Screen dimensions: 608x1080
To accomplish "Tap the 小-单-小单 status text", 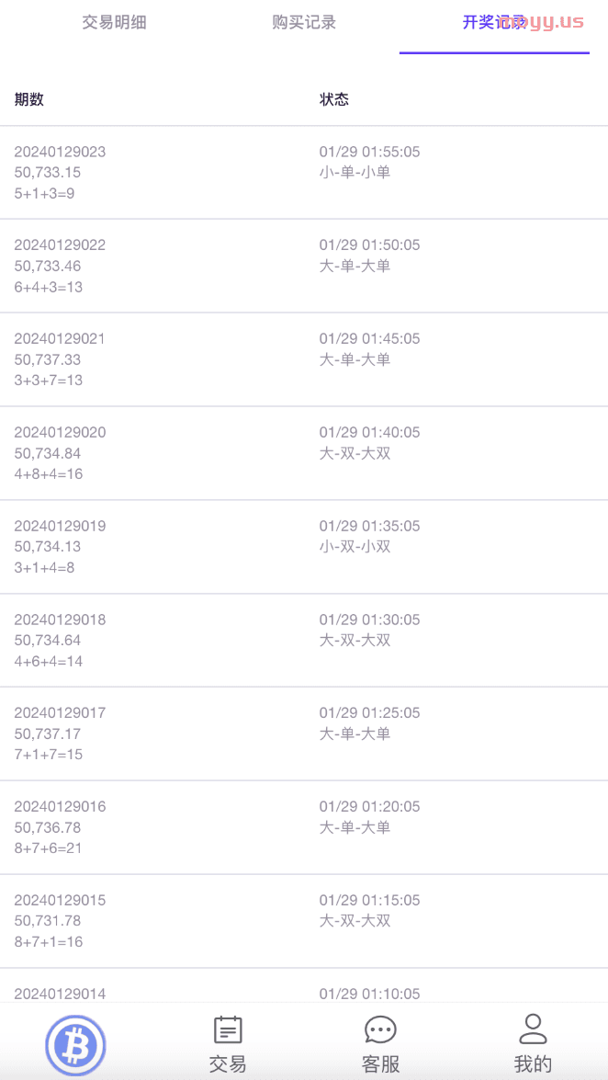I will pos(355,172).
